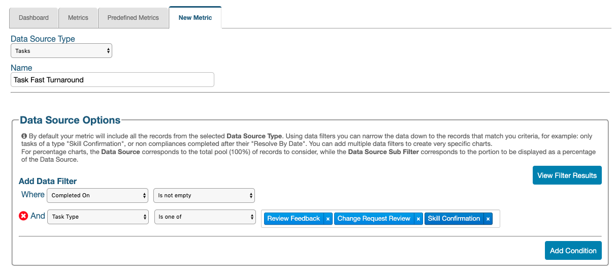Click the Skill Confirmation tag label
Screen dimensions: 615x270
tap(454, 219)
